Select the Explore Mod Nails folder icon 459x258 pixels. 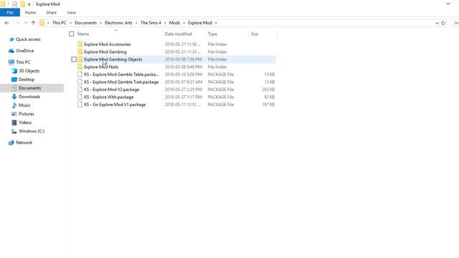(x=80, y=67)
